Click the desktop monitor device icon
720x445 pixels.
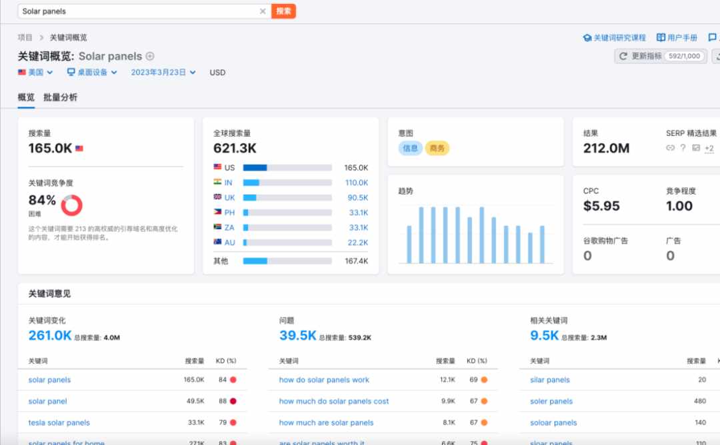click(x=71, y=72)
